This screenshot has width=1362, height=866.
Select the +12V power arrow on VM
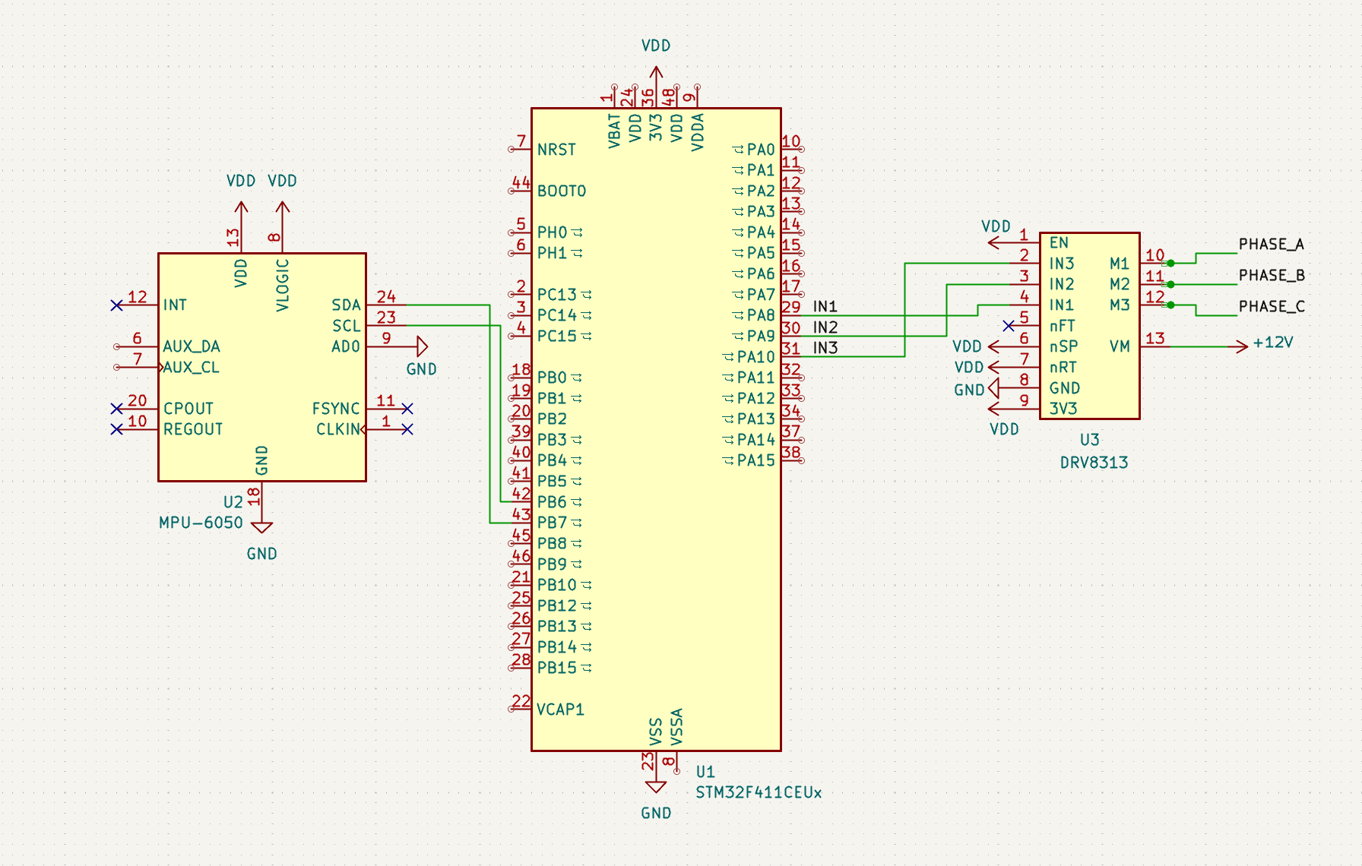point(1239,346)
